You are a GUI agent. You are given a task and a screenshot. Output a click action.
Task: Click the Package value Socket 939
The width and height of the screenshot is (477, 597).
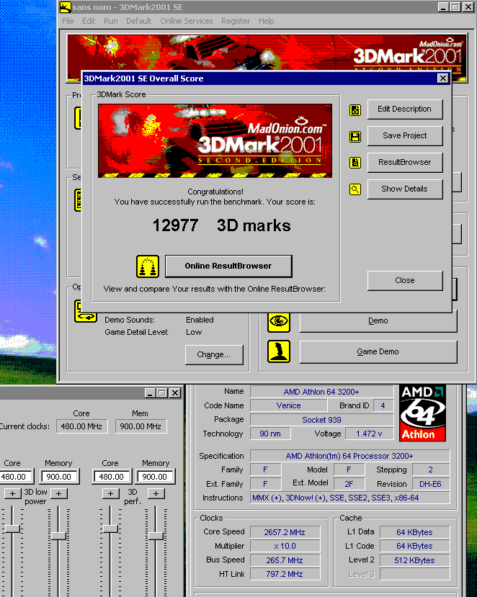point(321,420)
